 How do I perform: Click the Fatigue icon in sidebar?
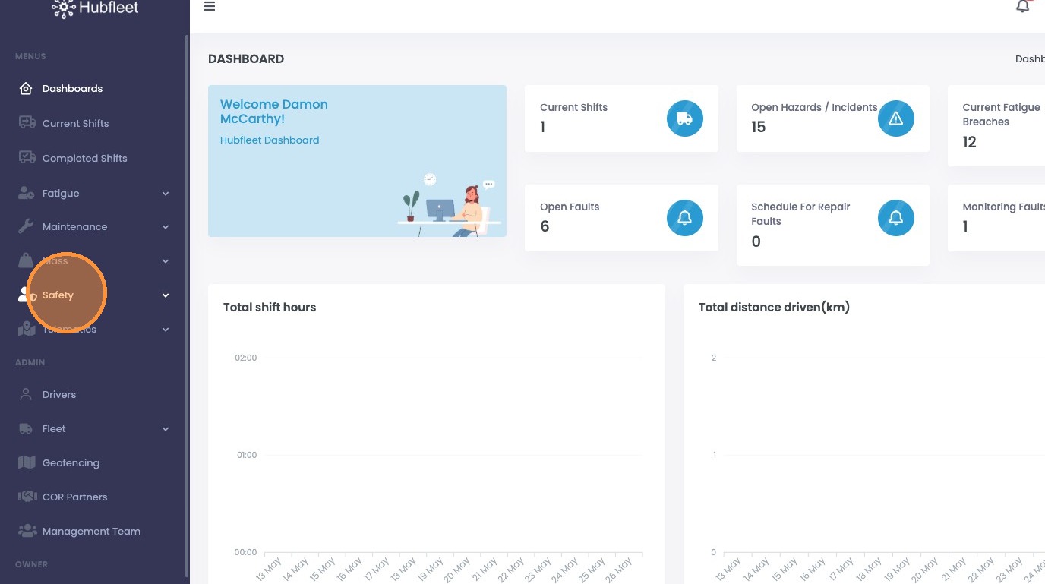pos(27,193)
